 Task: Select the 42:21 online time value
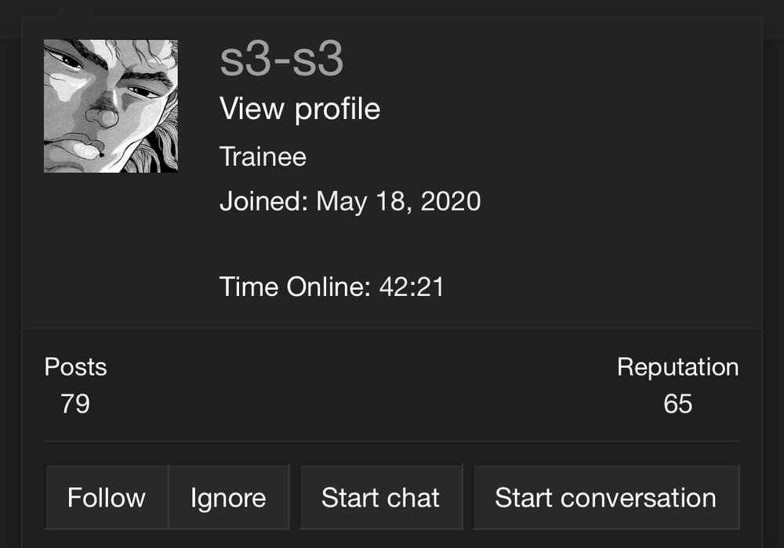tap(412, 287)
